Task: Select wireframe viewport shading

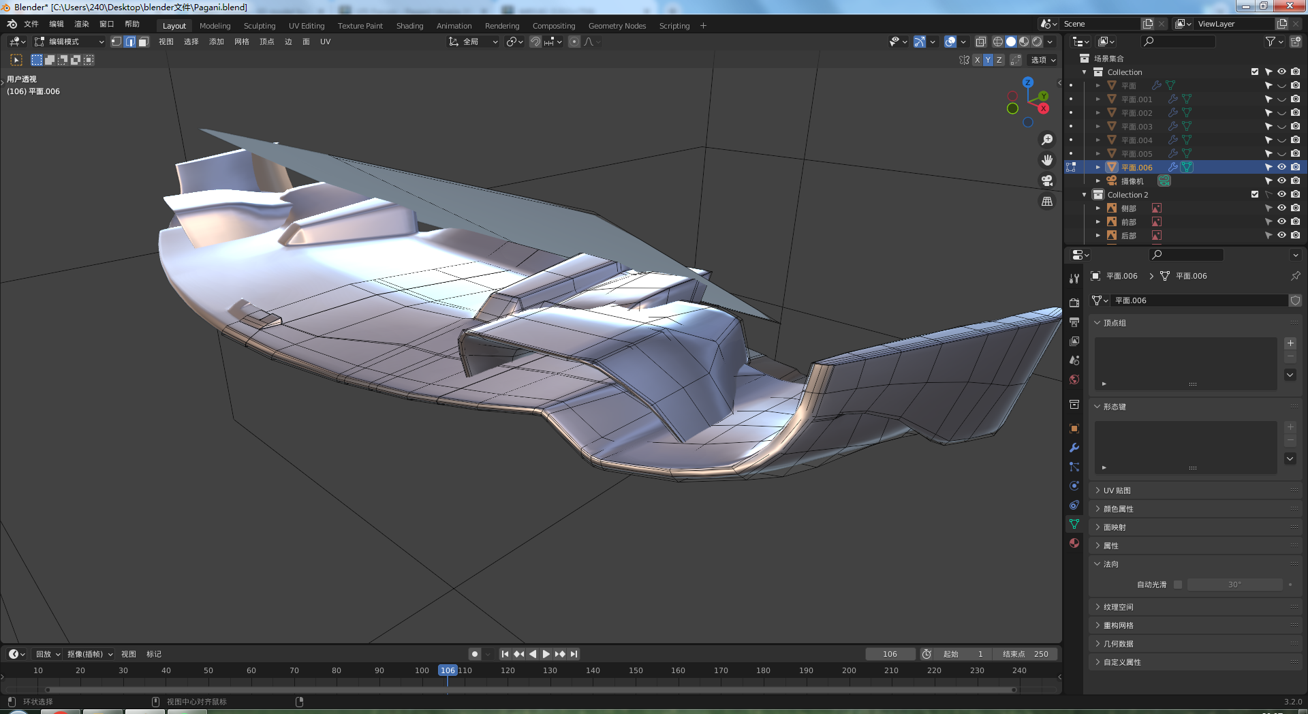Action: click(x=998, y=42)
